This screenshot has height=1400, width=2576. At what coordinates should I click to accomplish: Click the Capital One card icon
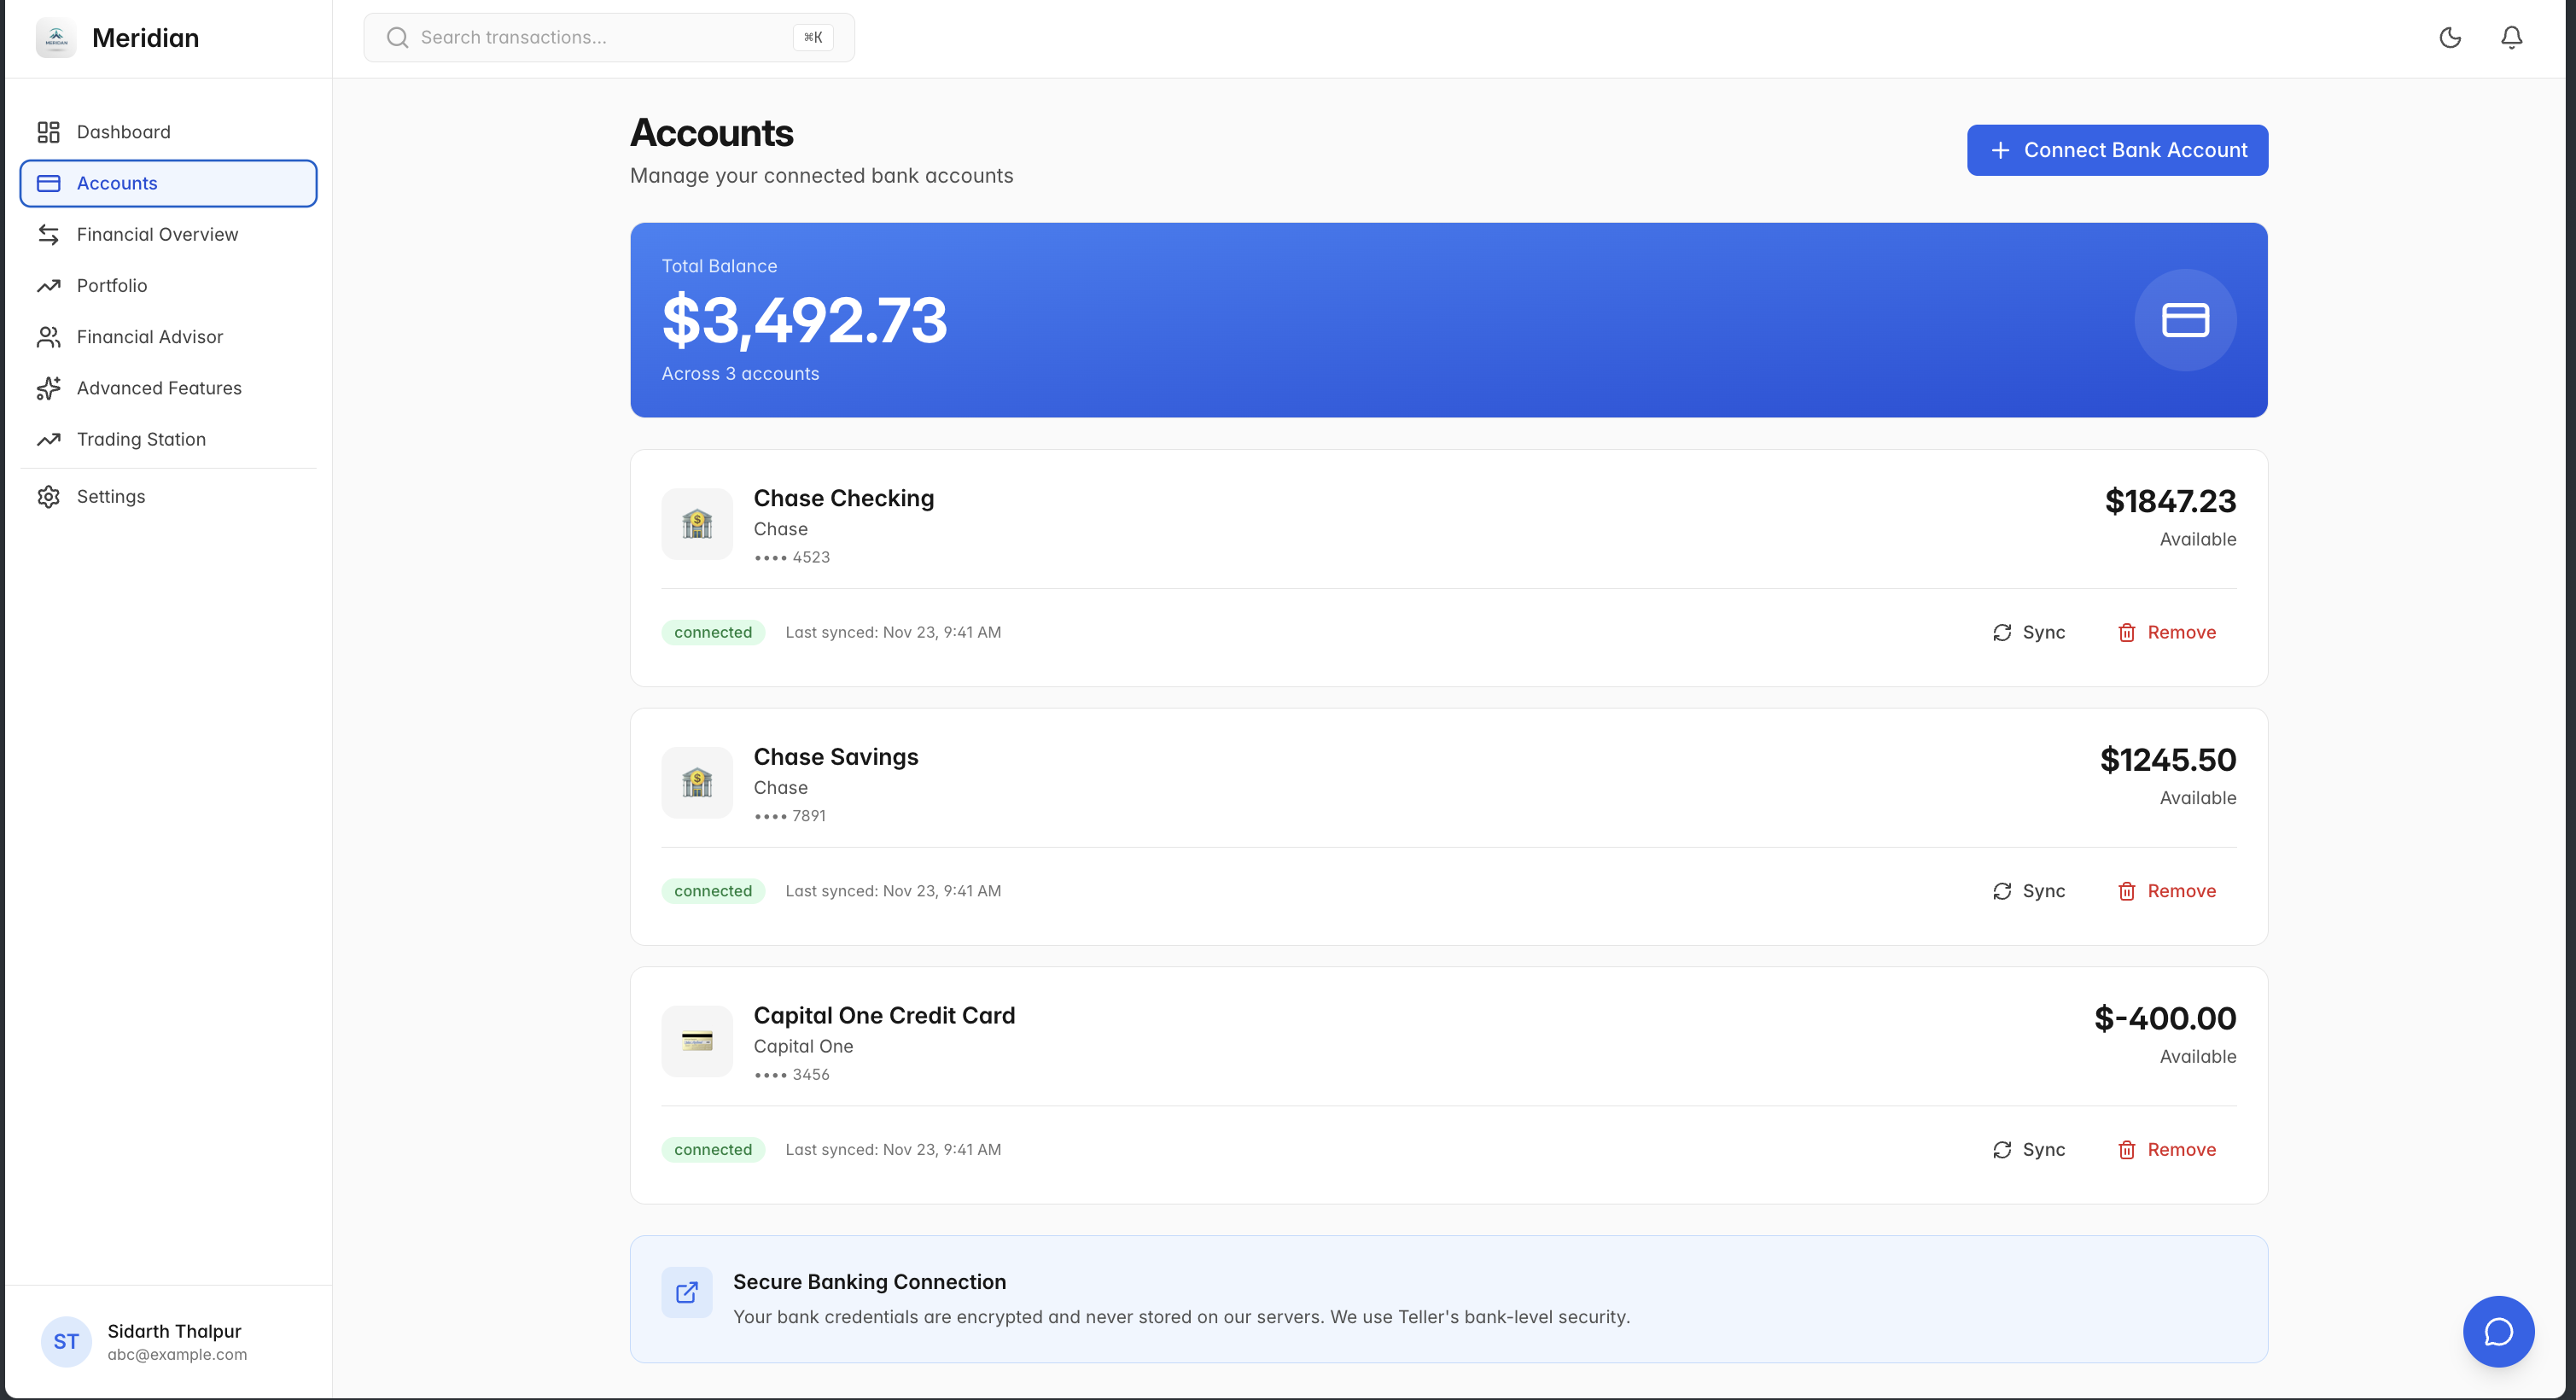click(697, 1041)
